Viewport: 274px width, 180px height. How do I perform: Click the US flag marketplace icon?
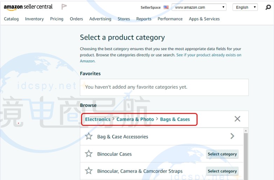[166, 7]
